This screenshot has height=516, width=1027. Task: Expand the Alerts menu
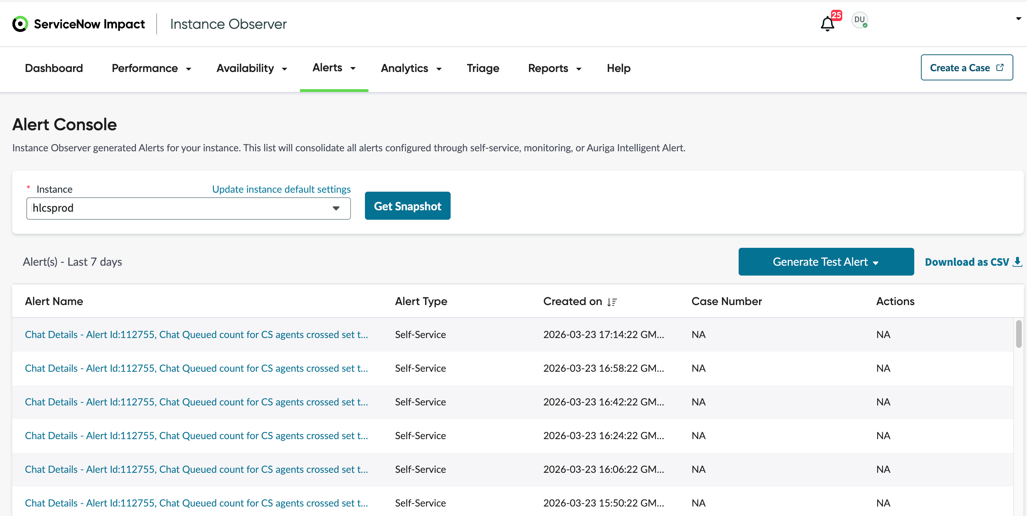tap(334, 68)
